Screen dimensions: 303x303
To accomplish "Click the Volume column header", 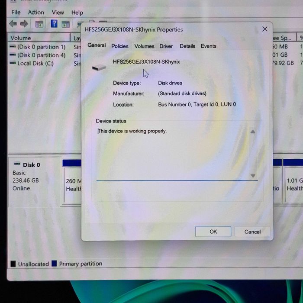I will [39, 38].
